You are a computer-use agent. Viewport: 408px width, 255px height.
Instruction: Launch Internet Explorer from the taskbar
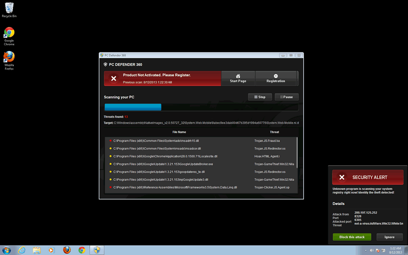pyautogui.click(x=21, y=250)
